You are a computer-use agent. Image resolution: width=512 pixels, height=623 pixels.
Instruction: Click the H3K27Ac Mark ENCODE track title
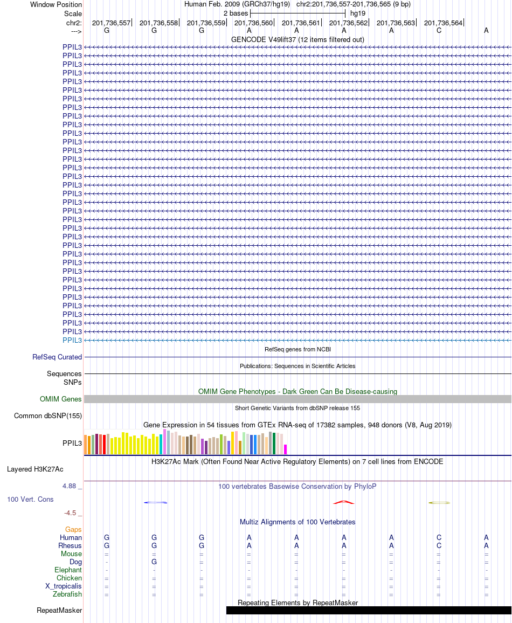tap(297, 461)
